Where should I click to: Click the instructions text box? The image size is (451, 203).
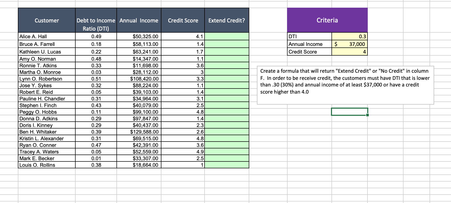[345, 85]
